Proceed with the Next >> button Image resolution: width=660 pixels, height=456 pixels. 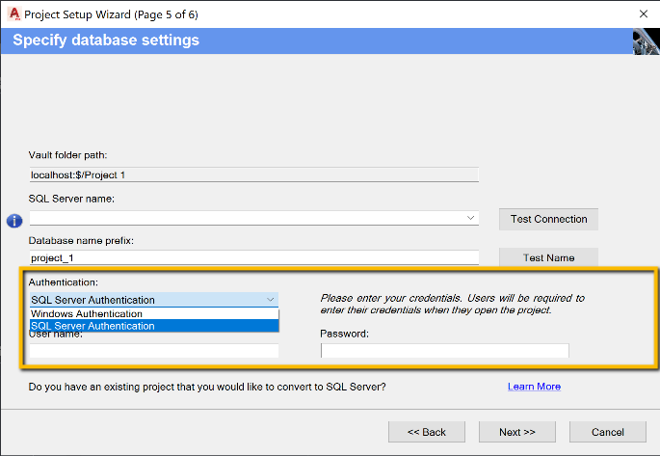517,432
